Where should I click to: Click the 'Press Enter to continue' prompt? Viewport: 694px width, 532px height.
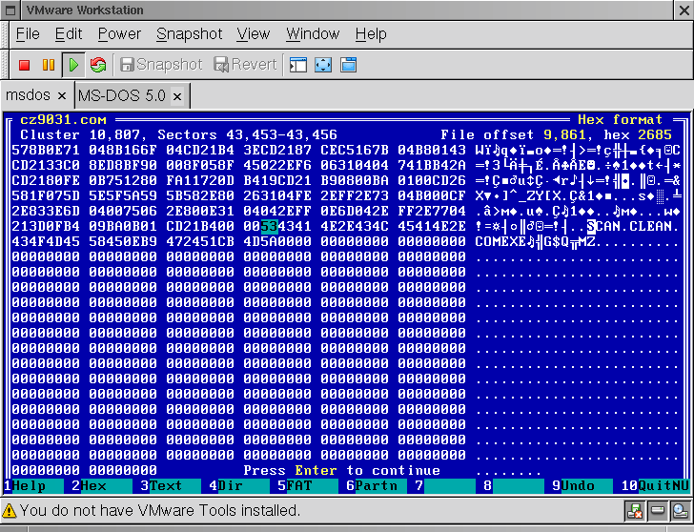tap(341, 470)
